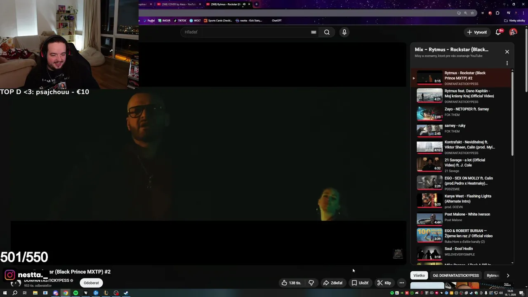Share the video via Zdieľať
Image resolution: width=528 pixels, height=297 pixels.
pos(332,283)
